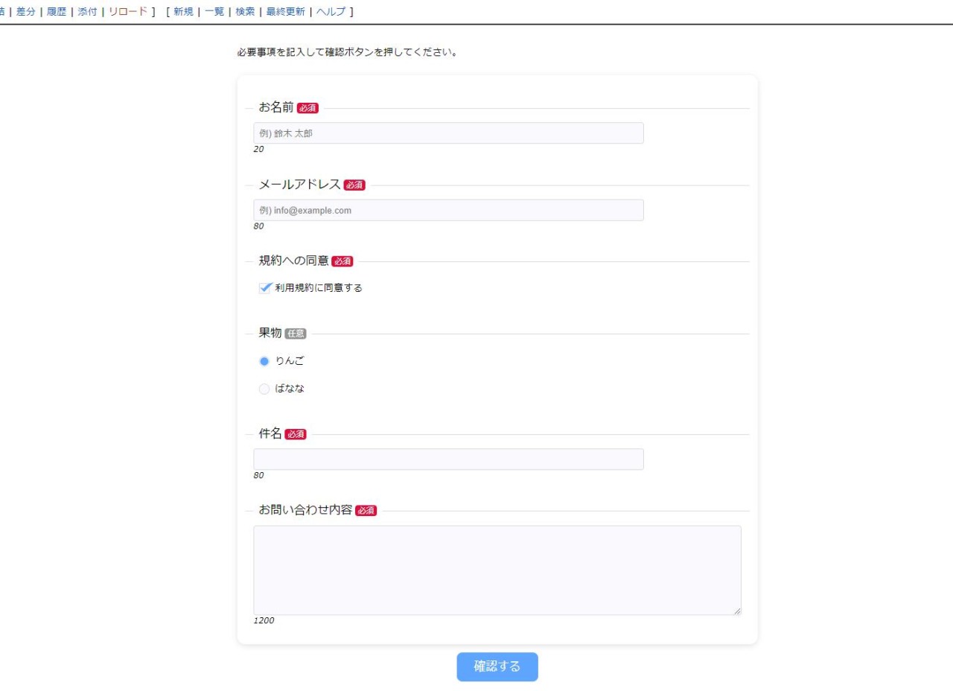953x691 pixels.
Task: Select the りんご radio button
Action: pos(264,361)
